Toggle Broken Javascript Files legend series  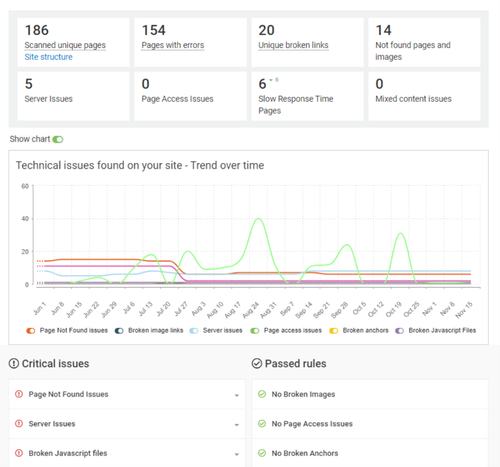(400, 331)
